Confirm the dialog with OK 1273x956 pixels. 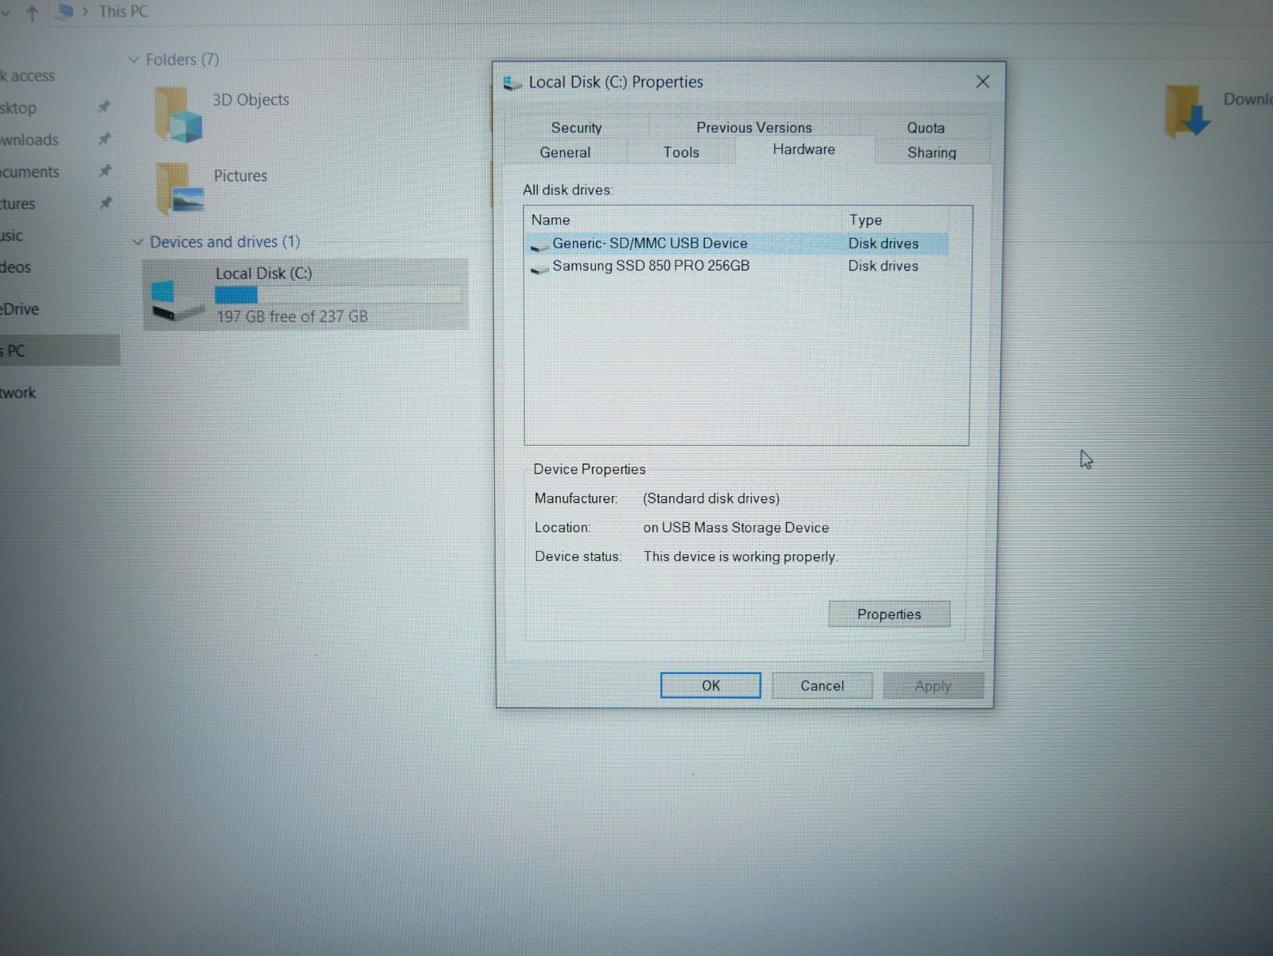click(x=710, y=685)
